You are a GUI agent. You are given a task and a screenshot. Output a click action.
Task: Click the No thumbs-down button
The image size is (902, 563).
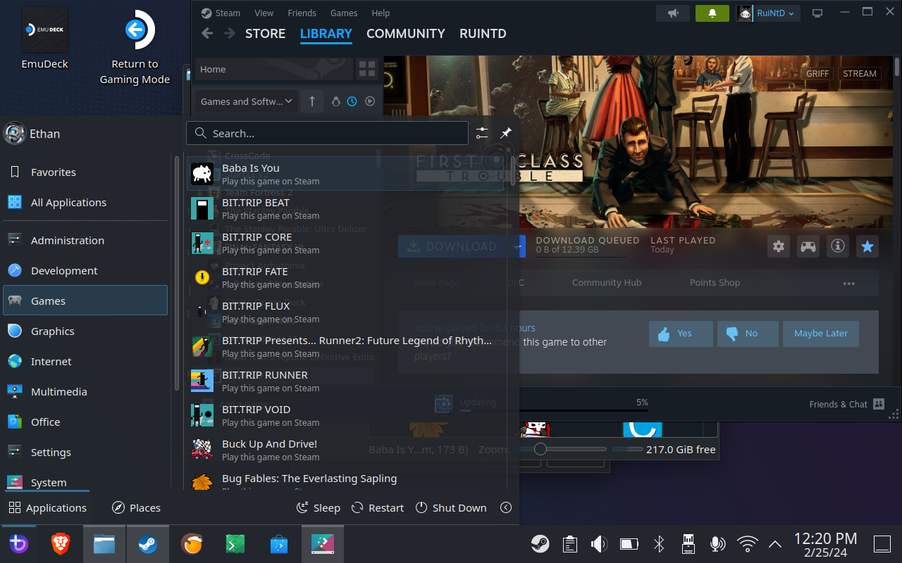(748, 334)
